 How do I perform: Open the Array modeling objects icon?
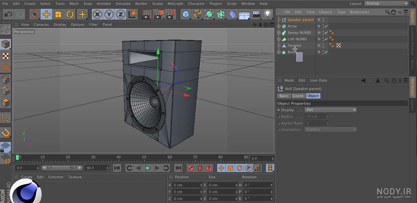[x=221, y=14]
